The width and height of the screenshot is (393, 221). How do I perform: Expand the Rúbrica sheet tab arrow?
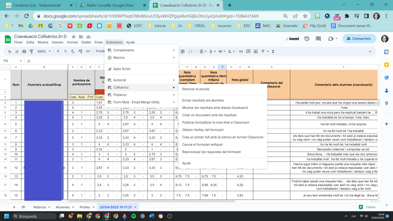49,207
